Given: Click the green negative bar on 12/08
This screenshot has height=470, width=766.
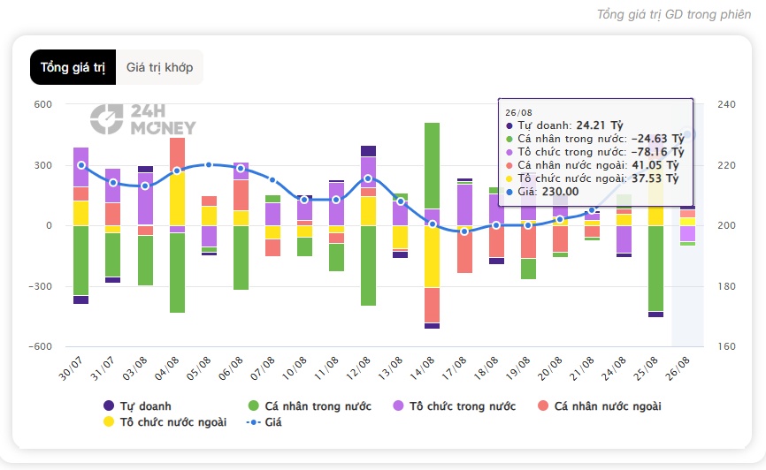Looking at the screenshot, I should coord(368,266).
